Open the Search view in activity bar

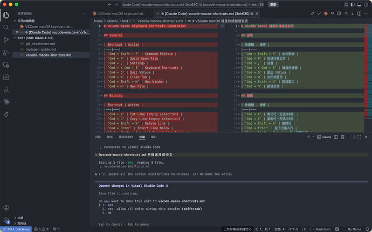click(6, 27)
